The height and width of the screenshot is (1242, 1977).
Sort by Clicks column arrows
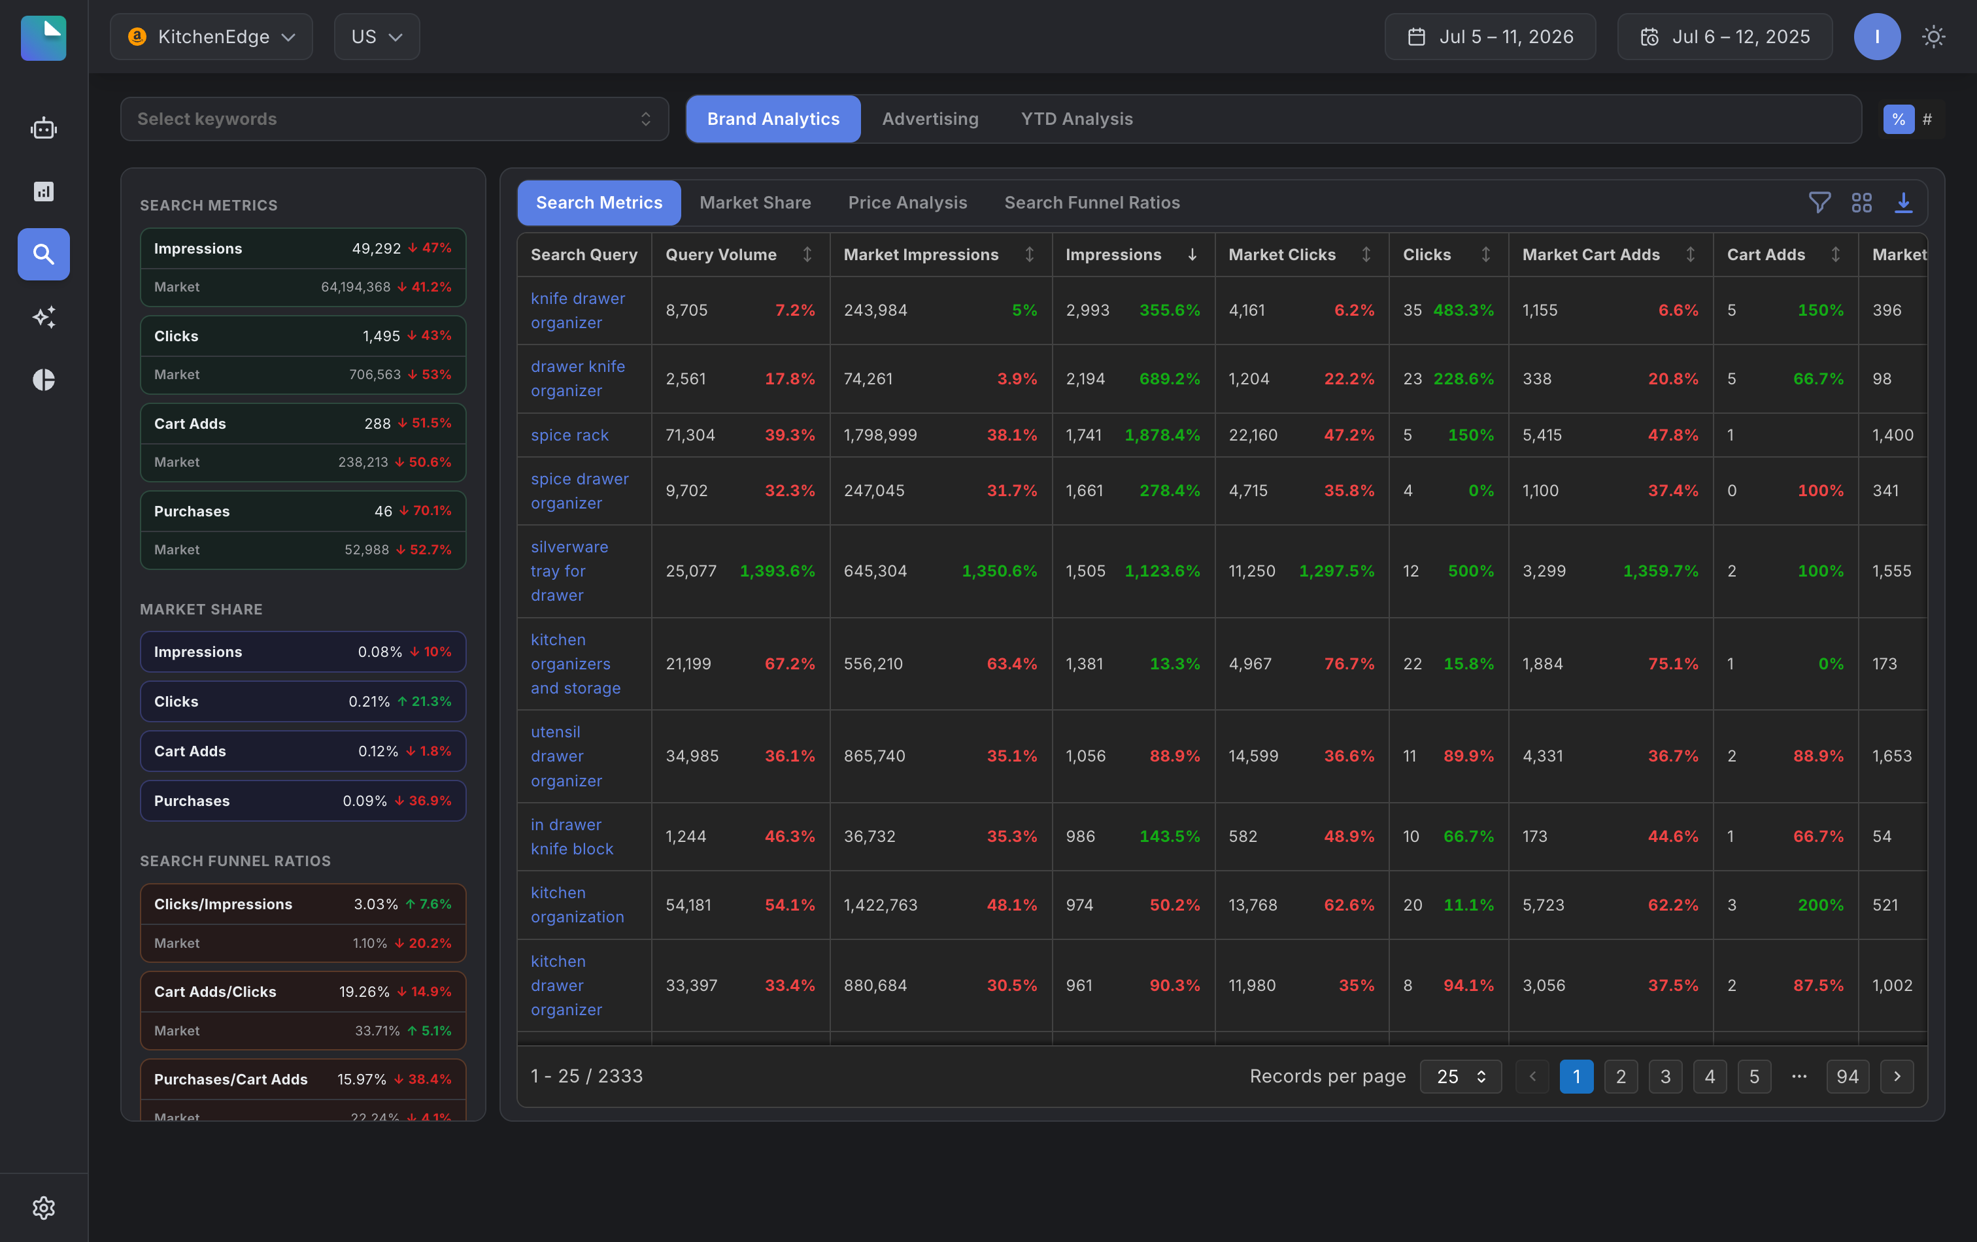[1485, 254]
